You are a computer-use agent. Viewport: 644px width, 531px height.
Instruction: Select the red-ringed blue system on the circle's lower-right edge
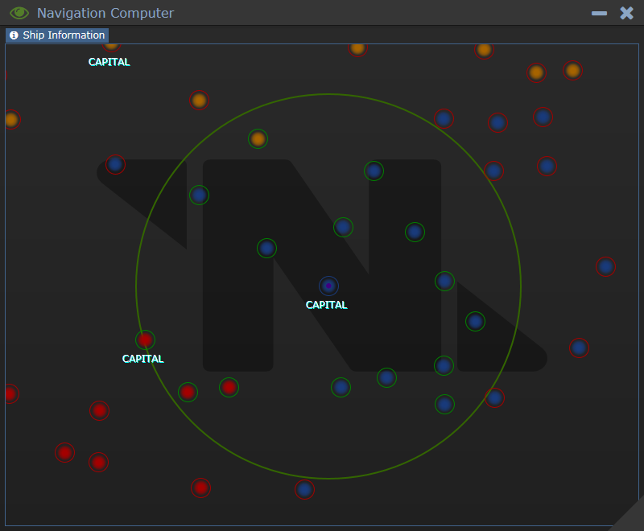coord(494,398)
